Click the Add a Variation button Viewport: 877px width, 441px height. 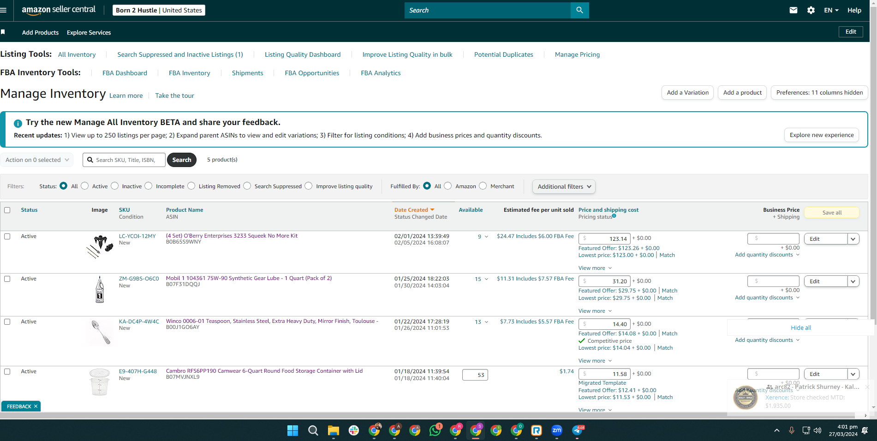click(687, 93)
